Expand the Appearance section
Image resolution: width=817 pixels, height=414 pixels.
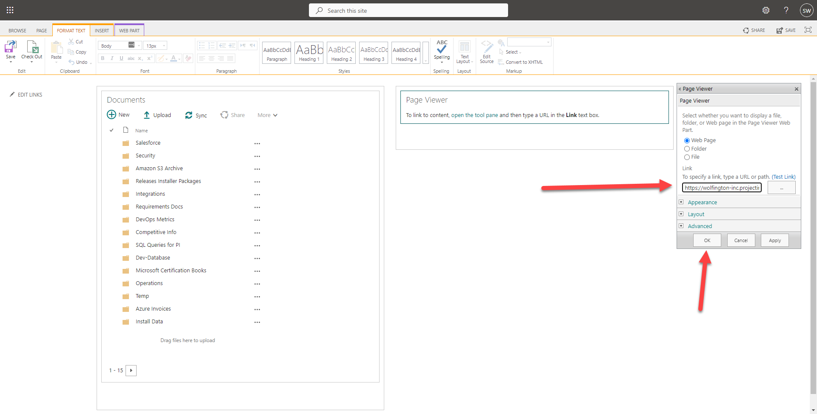pos(681,202)
